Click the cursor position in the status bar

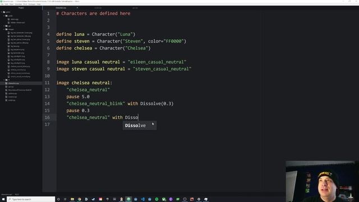(17, 195)
